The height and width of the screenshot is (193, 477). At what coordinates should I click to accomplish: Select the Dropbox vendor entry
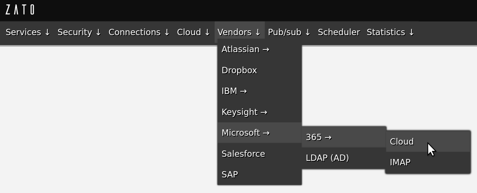tap(239, 70)
